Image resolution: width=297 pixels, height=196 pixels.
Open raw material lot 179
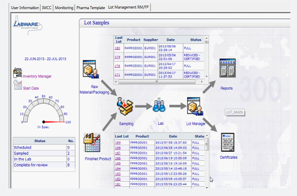[117, 57]
